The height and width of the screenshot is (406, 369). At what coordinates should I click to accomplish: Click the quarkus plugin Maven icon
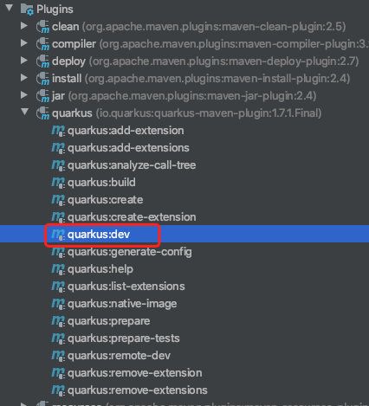42,113
